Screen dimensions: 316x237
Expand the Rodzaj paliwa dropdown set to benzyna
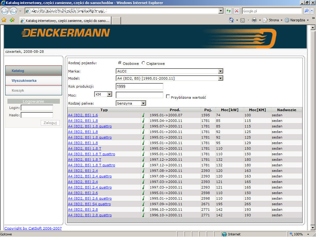pos(143,103)
